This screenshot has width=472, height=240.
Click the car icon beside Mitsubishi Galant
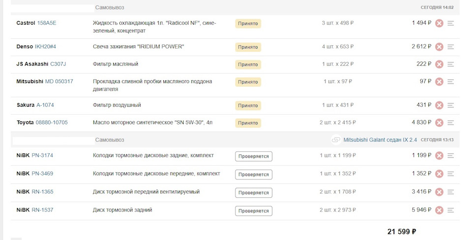point(336,140)
